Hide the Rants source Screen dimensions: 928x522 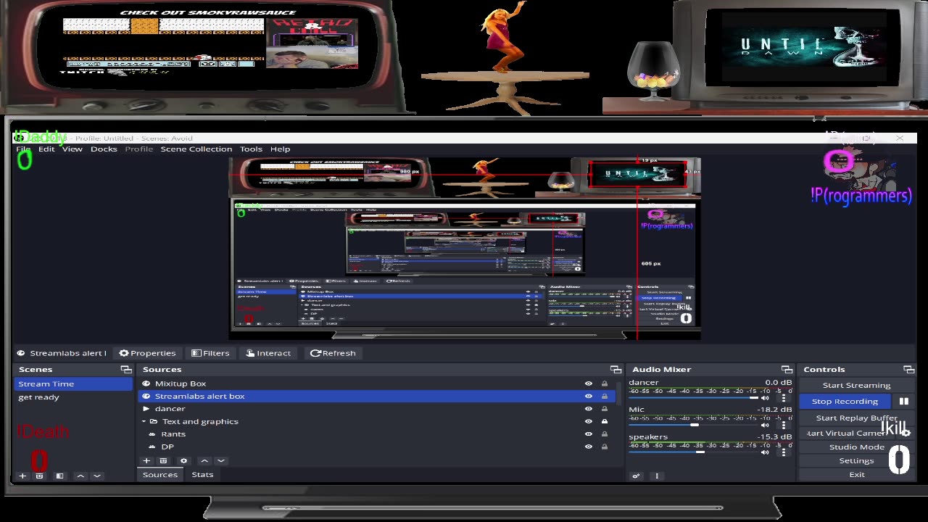588,434
